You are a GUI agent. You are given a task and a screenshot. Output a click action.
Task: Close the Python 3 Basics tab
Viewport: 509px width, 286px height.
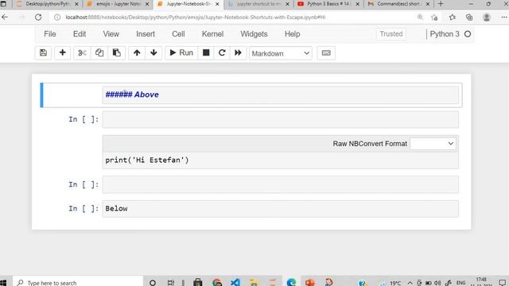(357, 4)
